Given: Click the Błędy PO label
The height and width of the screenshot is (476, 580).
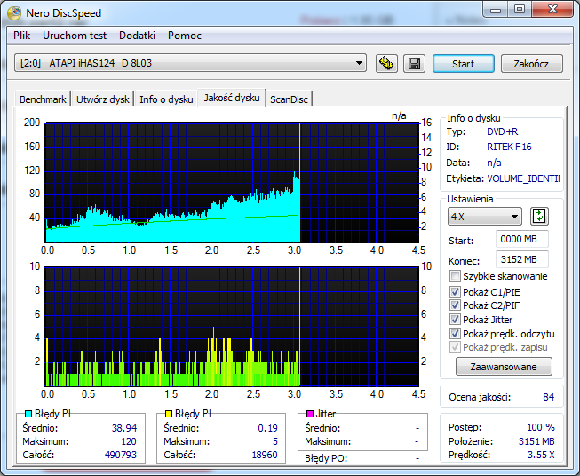Looking at the screenshot, I should [326, 458].
